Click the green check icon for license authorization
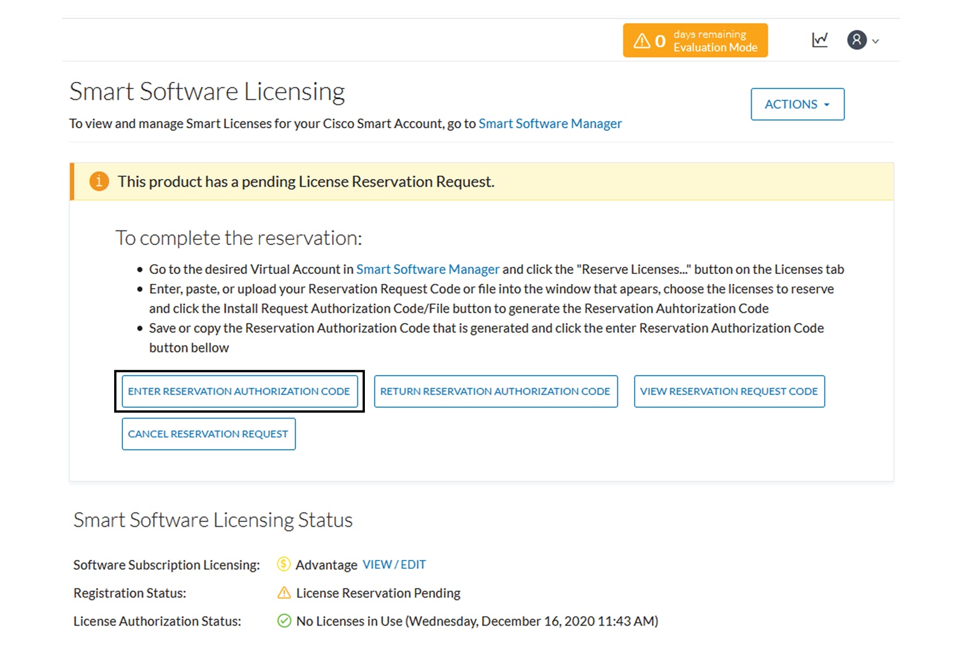 (284, 621)
